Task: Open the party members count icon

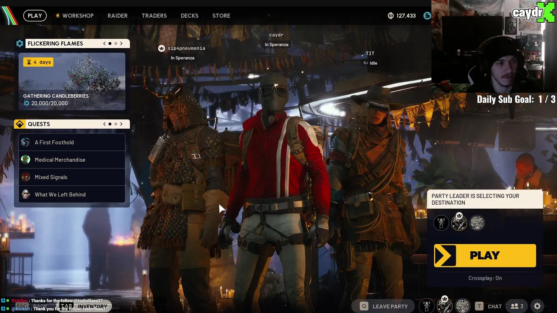Action: coord(517,306)
